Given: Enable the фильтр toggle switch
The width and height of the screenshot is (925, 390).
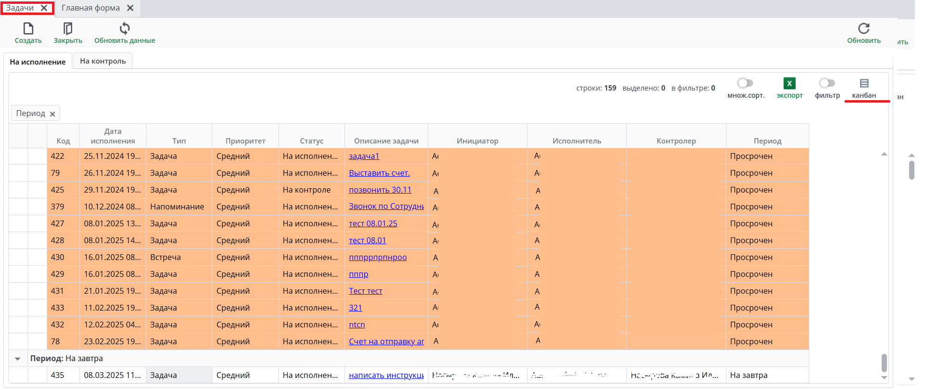Looking at the screenshot, I should coord(827,83).
